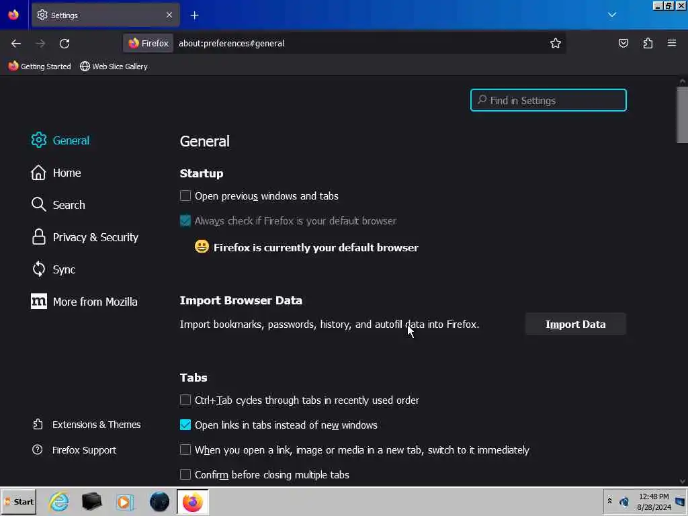Viewport: 688px width, 516px height.
Task: Open Extensions & Themes link
Action: pos(87,425)
